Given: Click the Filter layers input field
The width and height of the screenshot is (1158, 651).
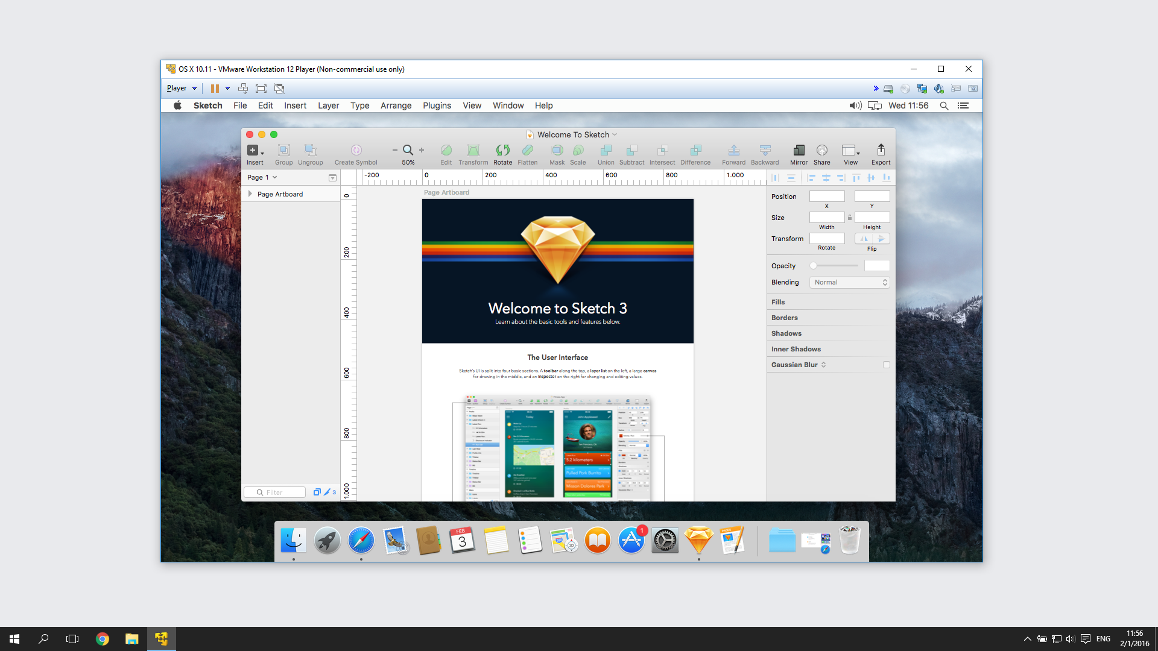Looking at the screenshot, I should 279,491.
